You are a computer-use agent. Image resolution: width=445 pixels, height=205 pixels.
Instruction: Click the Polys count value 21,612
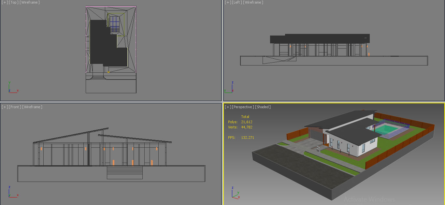247,122
